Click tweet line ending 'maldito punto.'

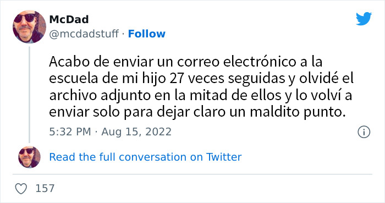(197, 112)
